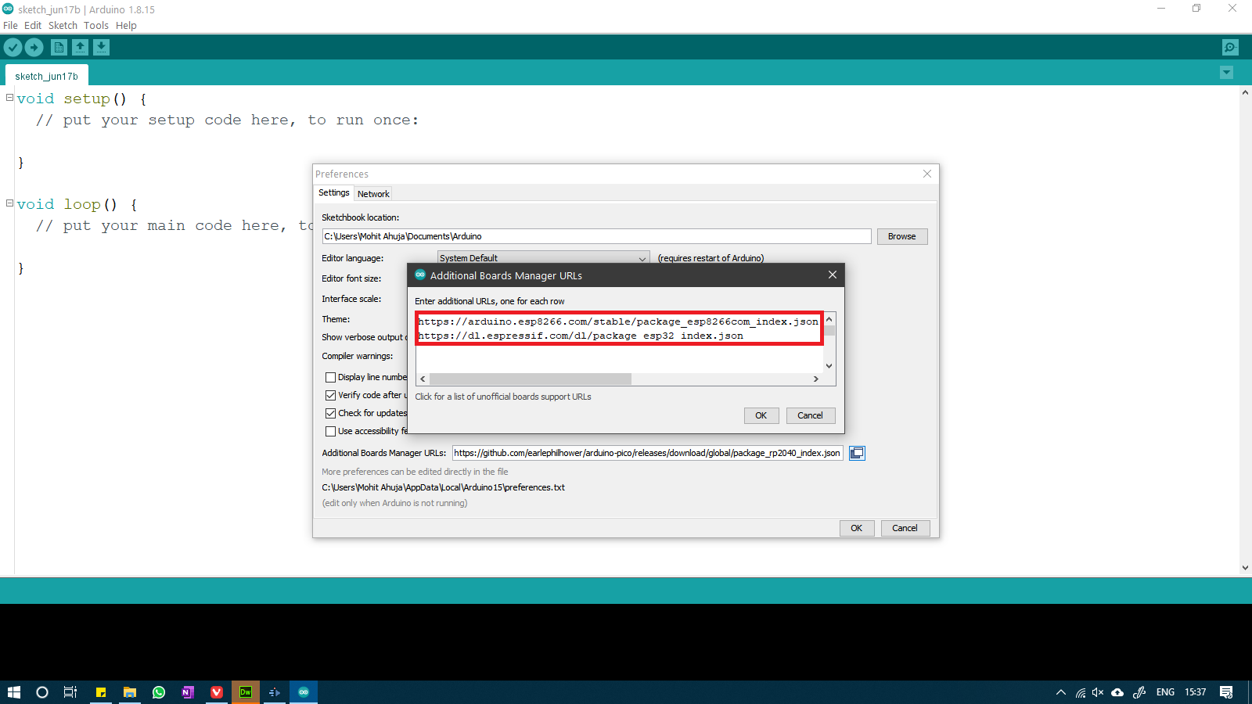
Task: Click the Additional Boards Manager URLs text field
Action: pos(647,453)
